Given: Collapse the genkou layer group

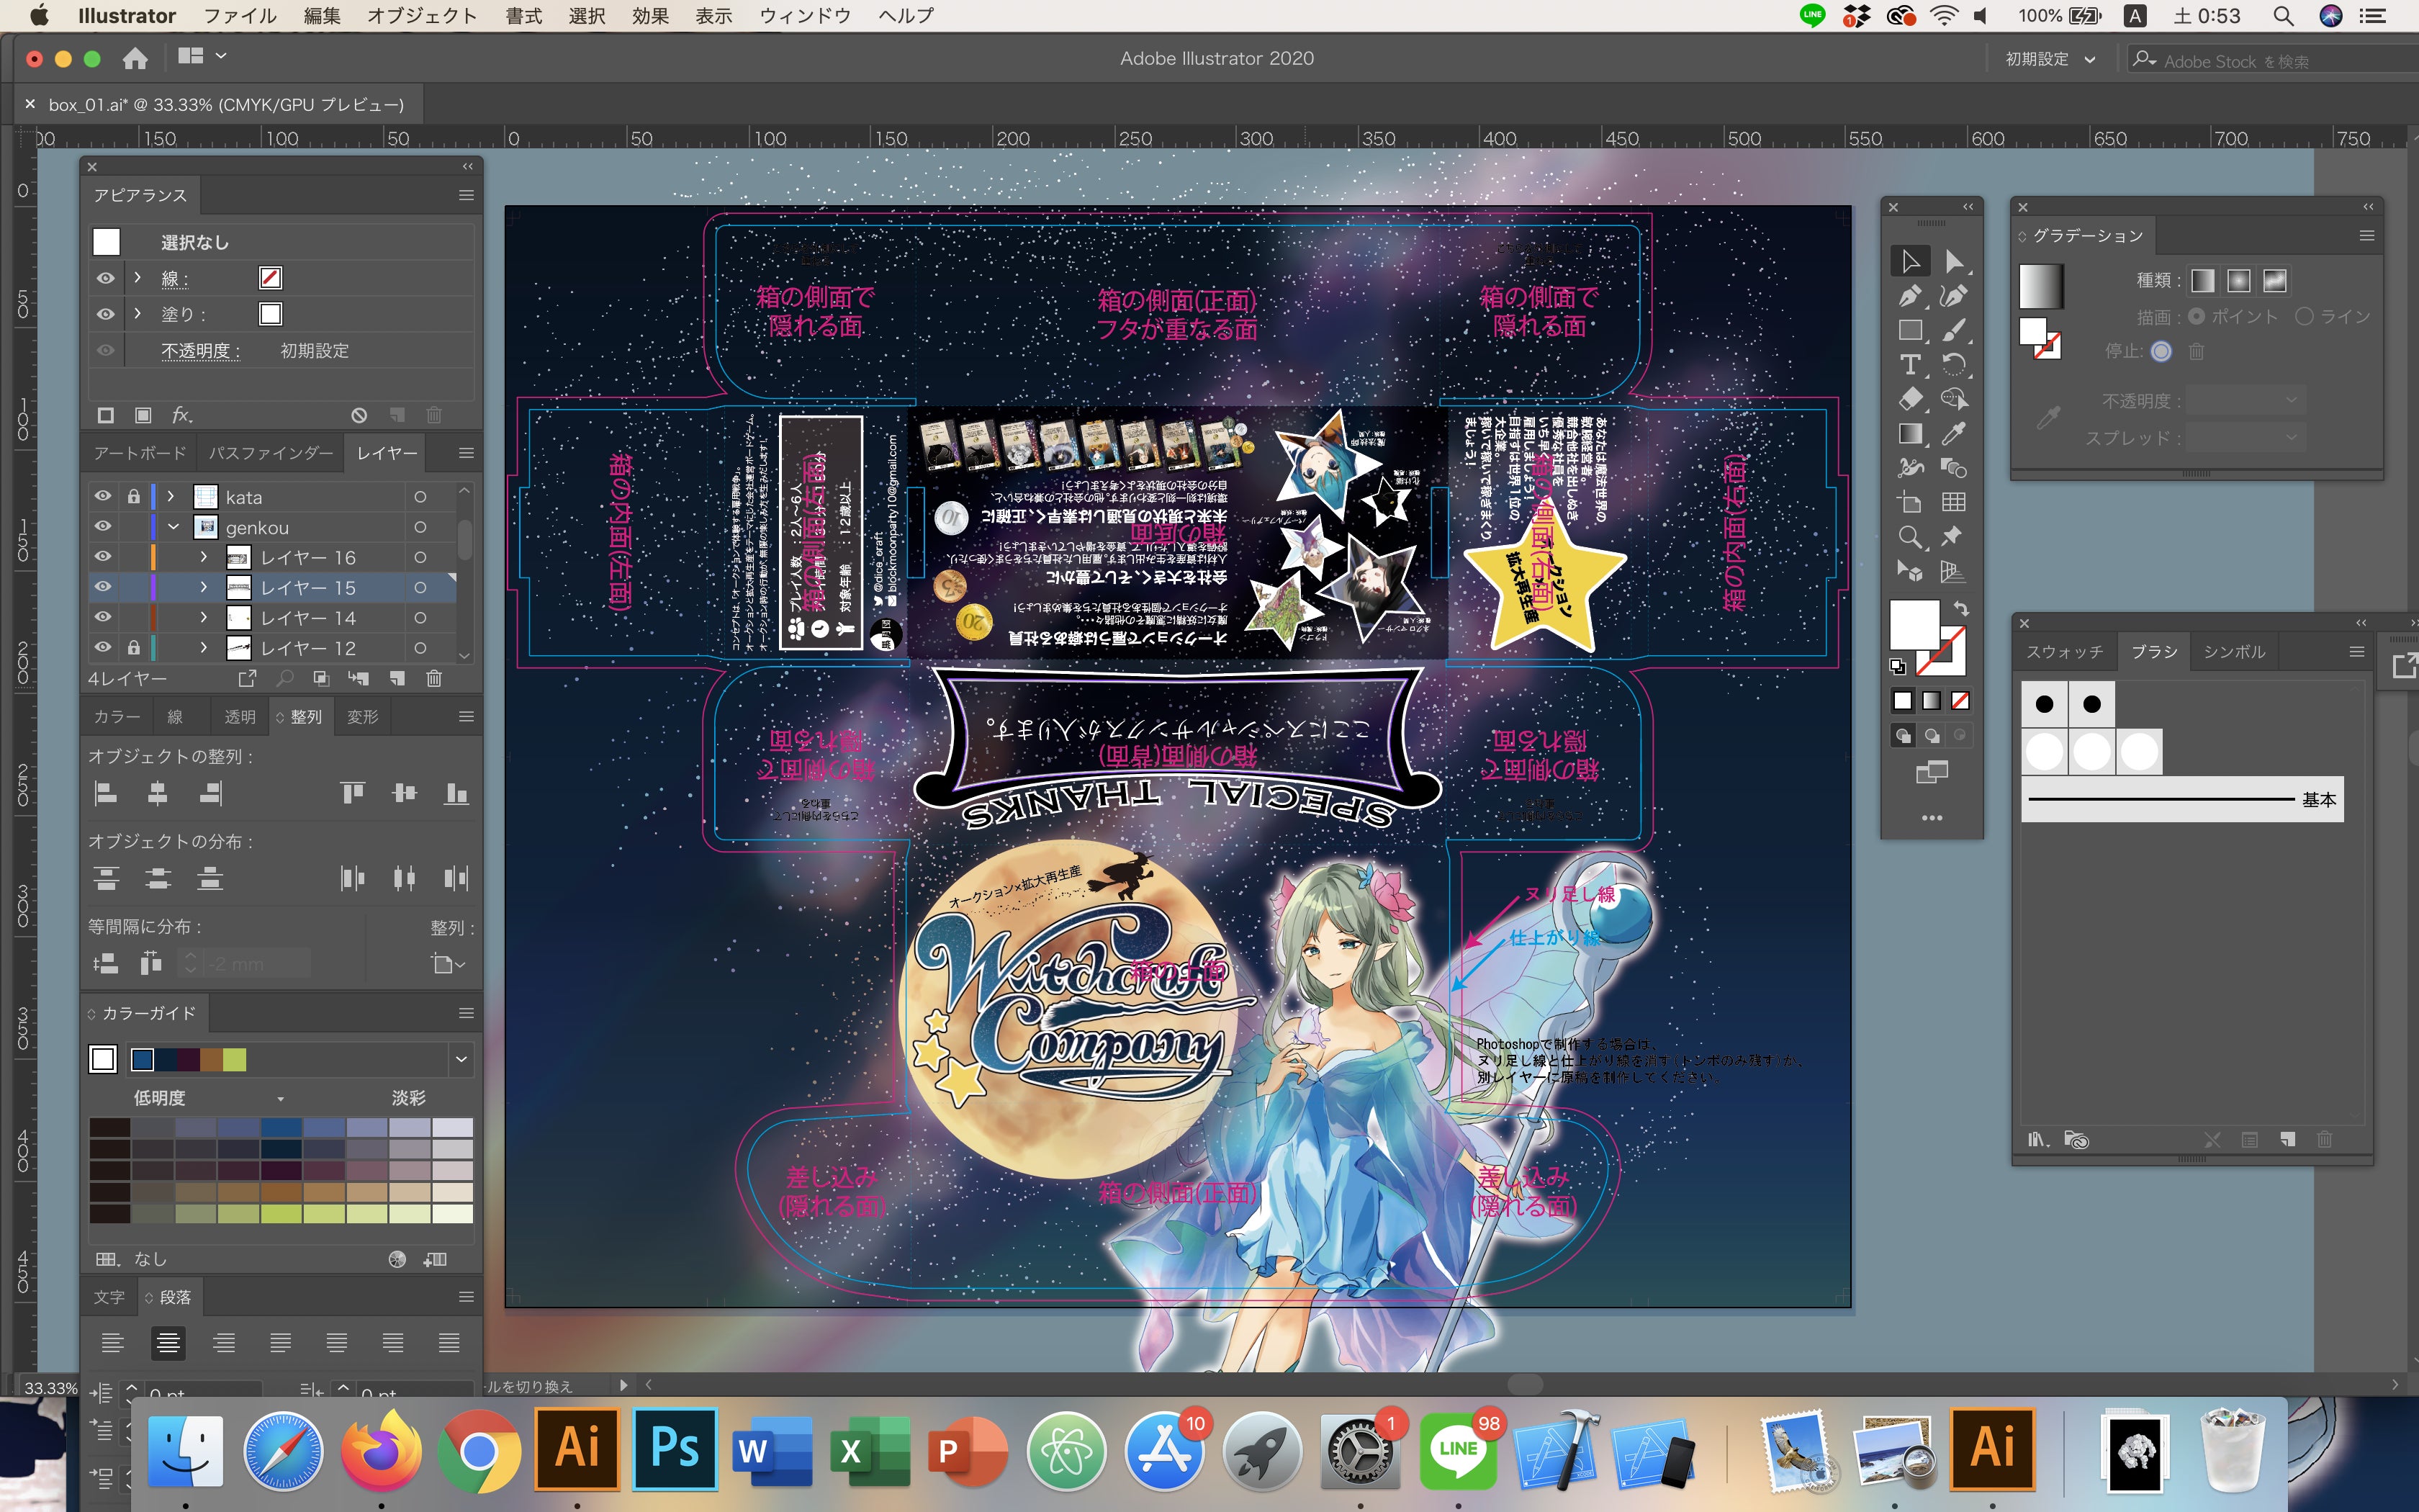Looking at the screenshot, I should [x=173, y=527].
